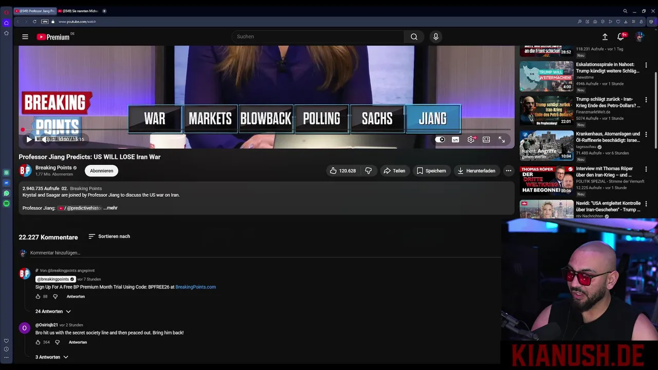Save the video with Speichern
658x370 pixels.
[431, 171]
